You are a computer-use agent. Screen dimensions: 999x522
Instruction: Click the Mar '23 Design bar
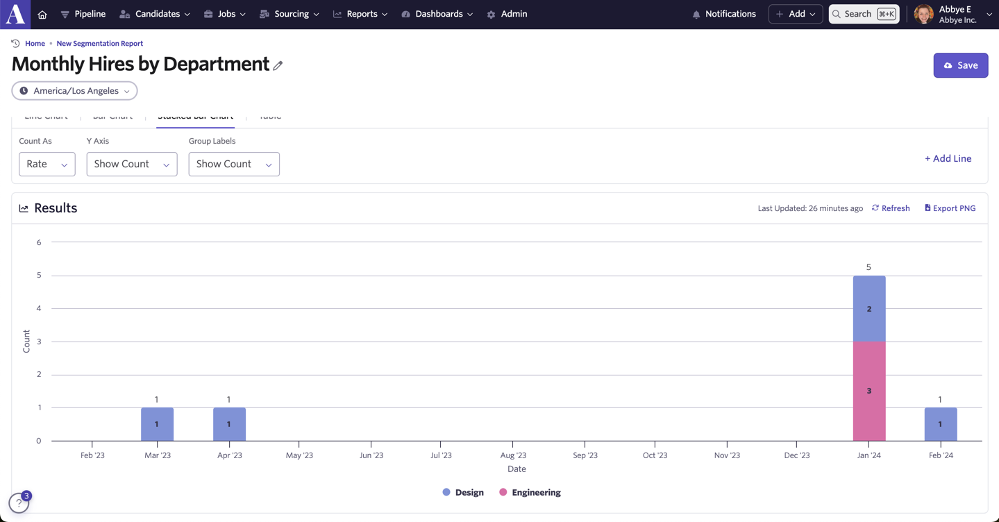(x=157, y=424)
